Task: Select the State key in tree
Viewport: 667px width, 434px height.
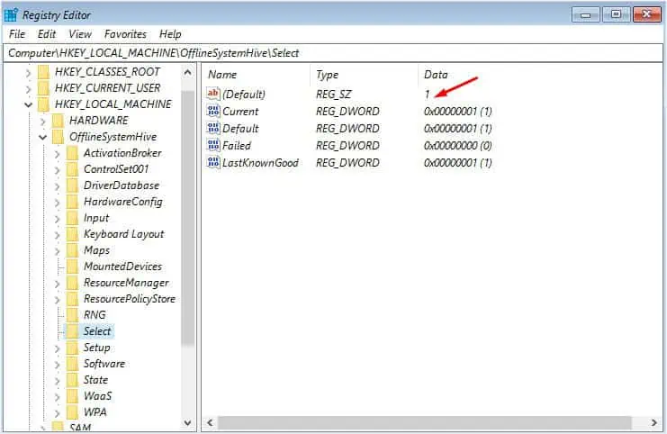Action: click(95, 380)
